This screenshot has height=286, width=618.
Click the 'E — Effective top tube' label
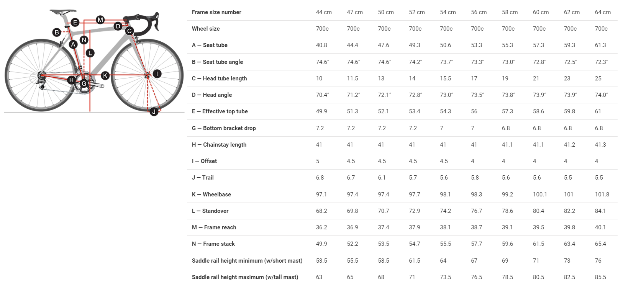(x=220, y=111)
